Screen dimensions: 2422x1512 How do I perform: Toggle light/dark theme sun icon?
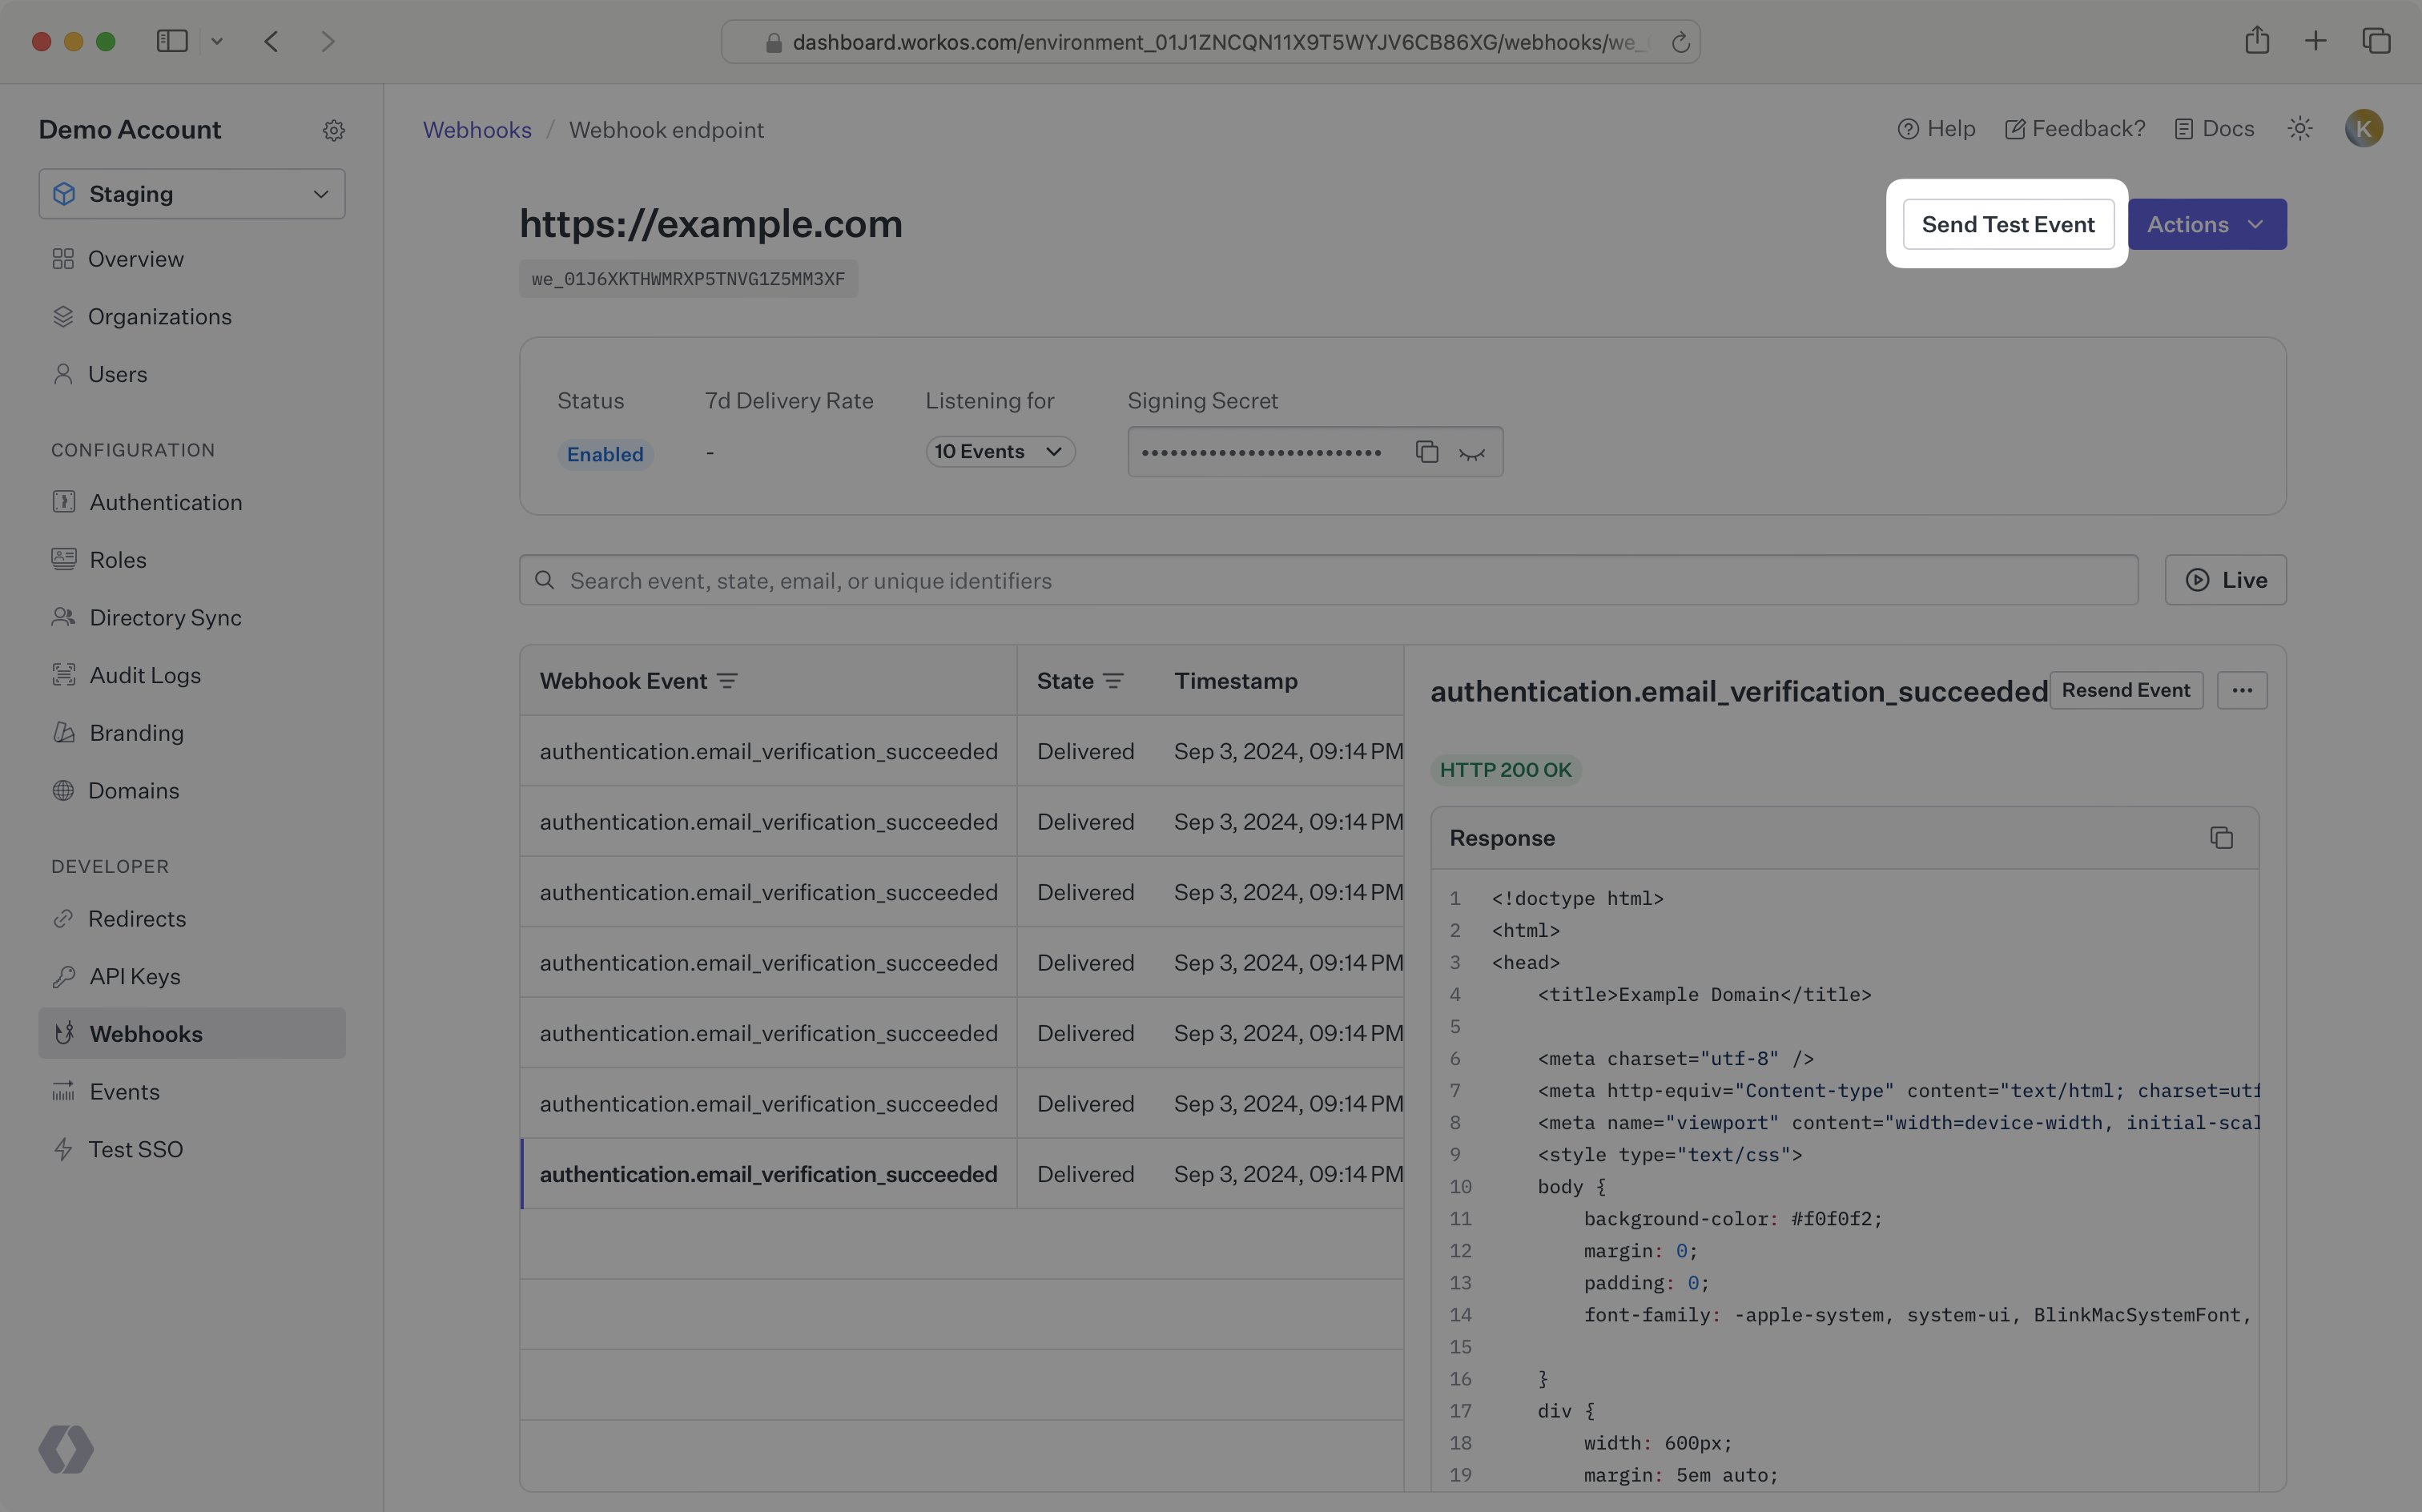(2300, 129)
